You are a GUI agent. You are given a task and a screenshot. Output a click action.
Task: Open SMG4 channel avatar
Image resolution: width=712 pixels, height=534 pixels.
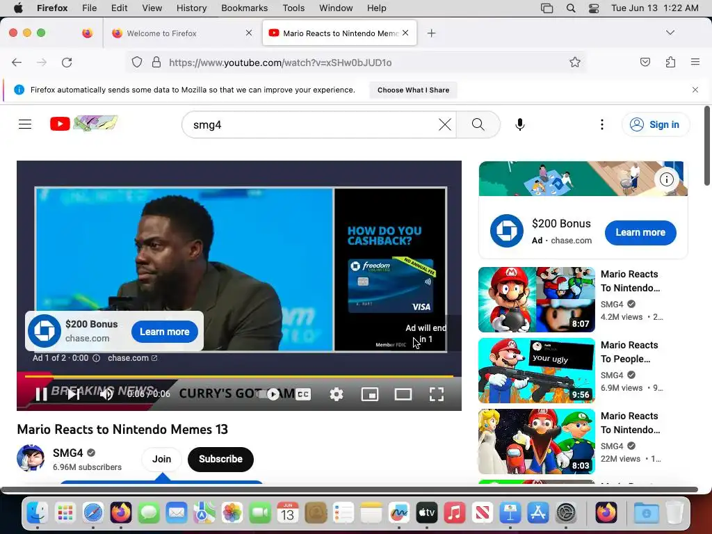click(x=31, y=459)
